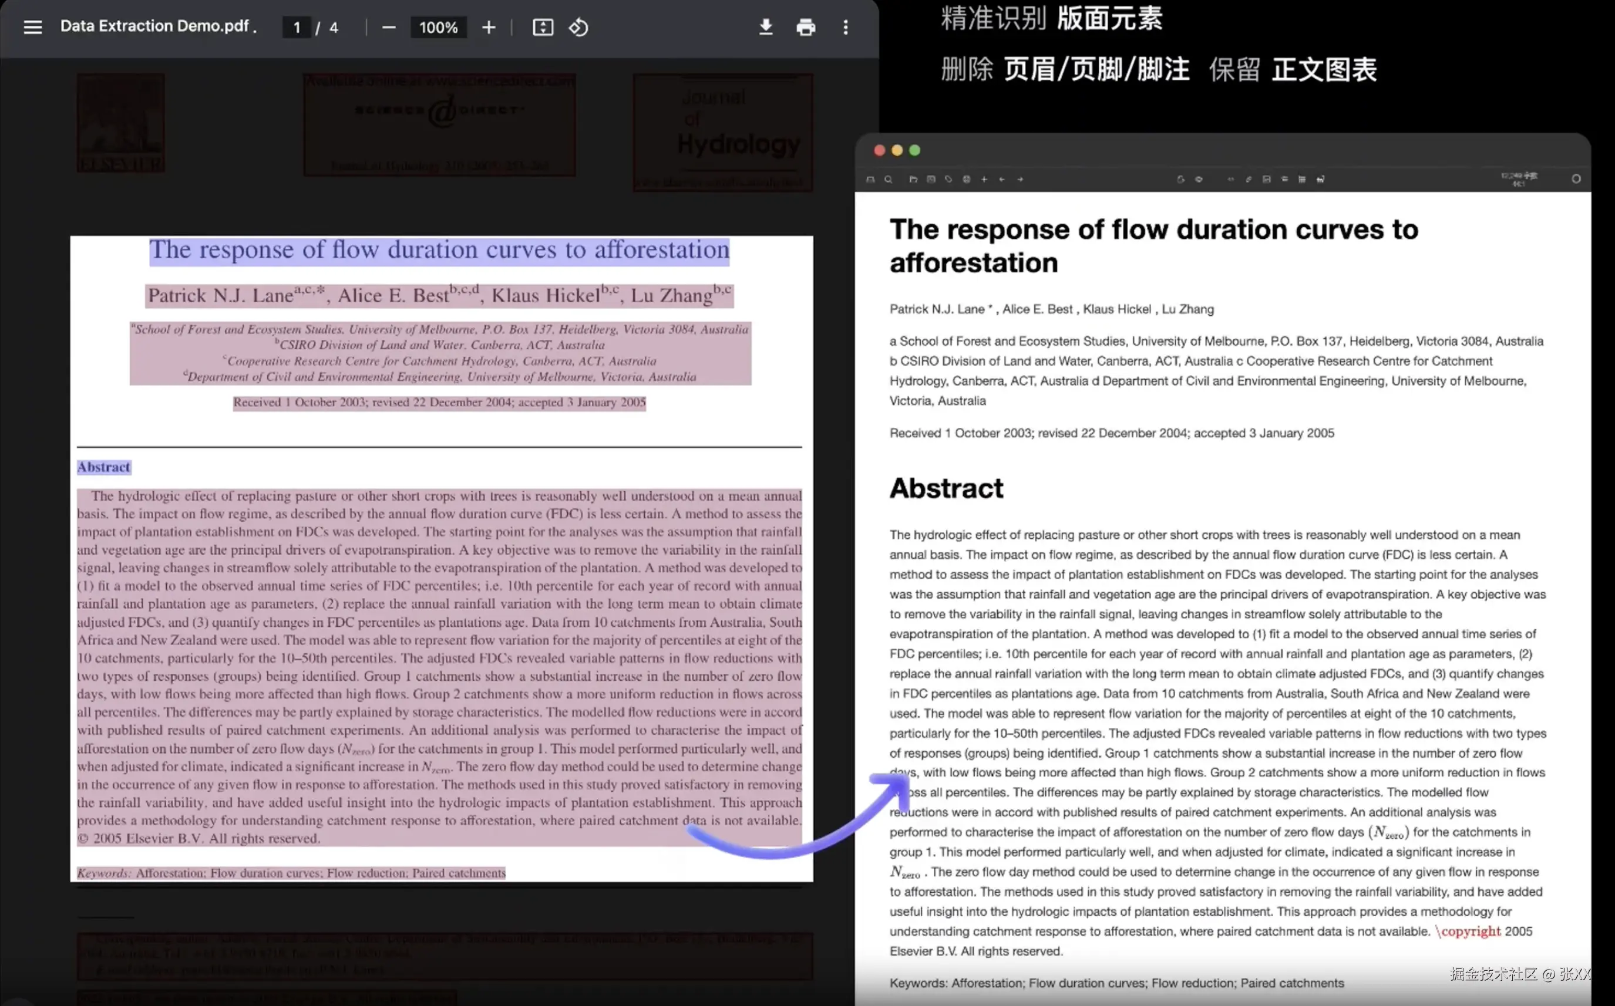This screenshot has width=1615, height=1006.
Task: Click the link icon in editor toolbar
Action: [x=1248, y=180]
